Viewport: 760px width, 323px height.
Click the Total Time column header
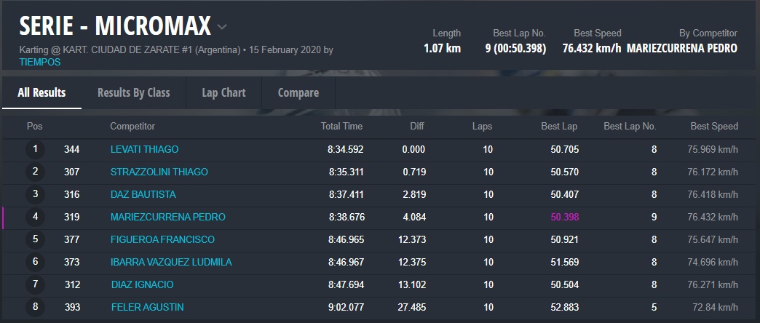coord(341,126)
